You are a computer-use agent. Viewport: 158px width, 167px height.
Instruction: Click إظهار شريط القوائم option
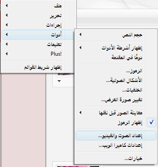[x=38, y=68]
